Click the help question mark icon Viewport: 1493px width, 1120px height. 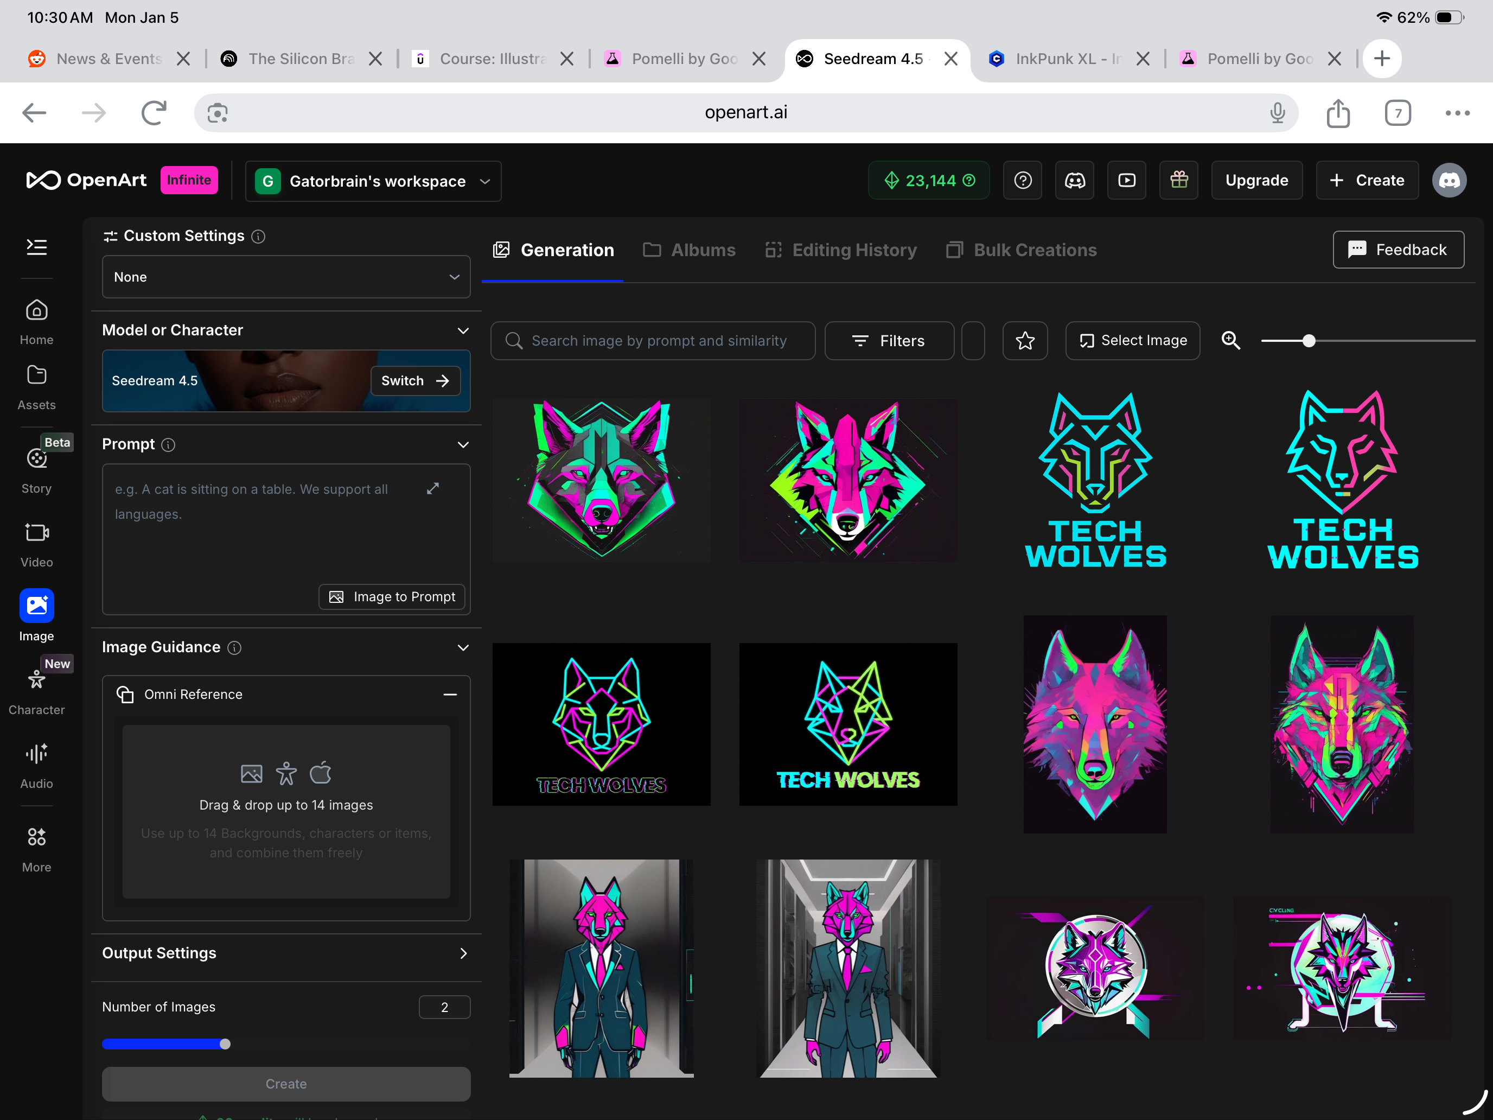coord(1023,180)
